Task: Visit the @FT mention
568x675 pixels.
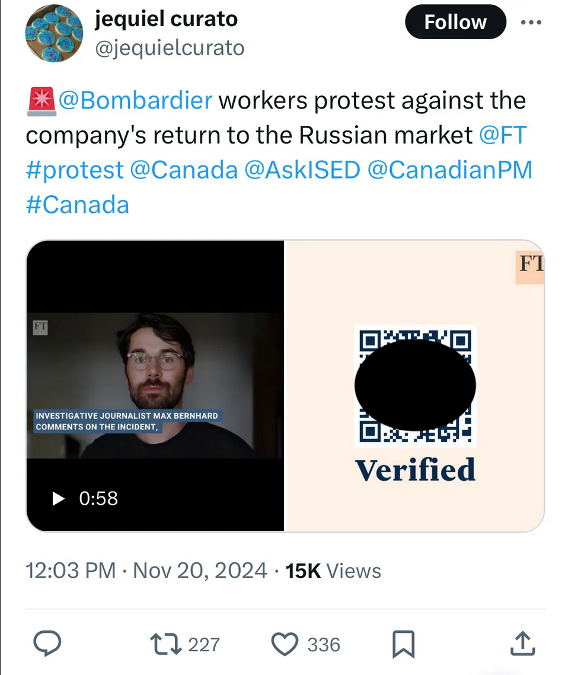Action: (502, 135)
